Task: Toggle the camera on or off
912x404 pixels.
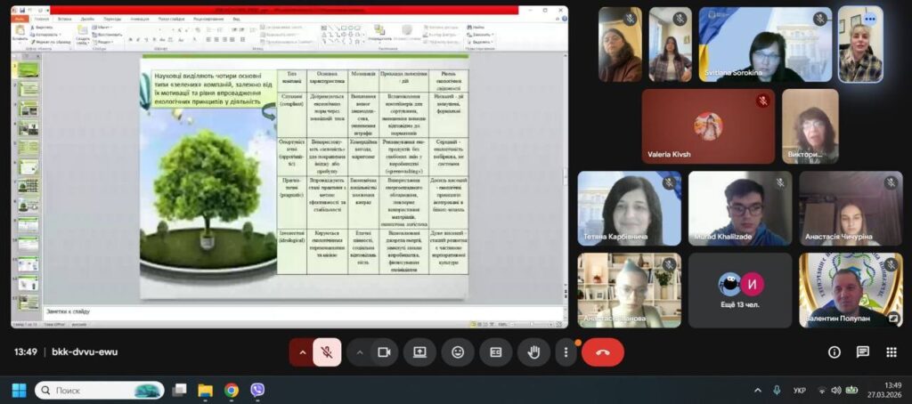Action: [x=384, y=352]
